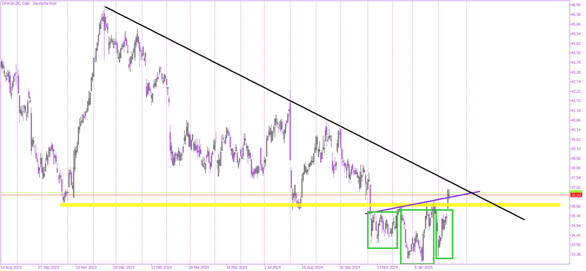Click the 35.46 price level label
The width and height of the screenshot is (586, 271).
(575, 216)
